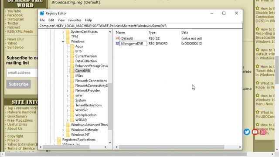279x157 pixels.
Task: Click the email address input field
Action: click(x=22, y=73)
